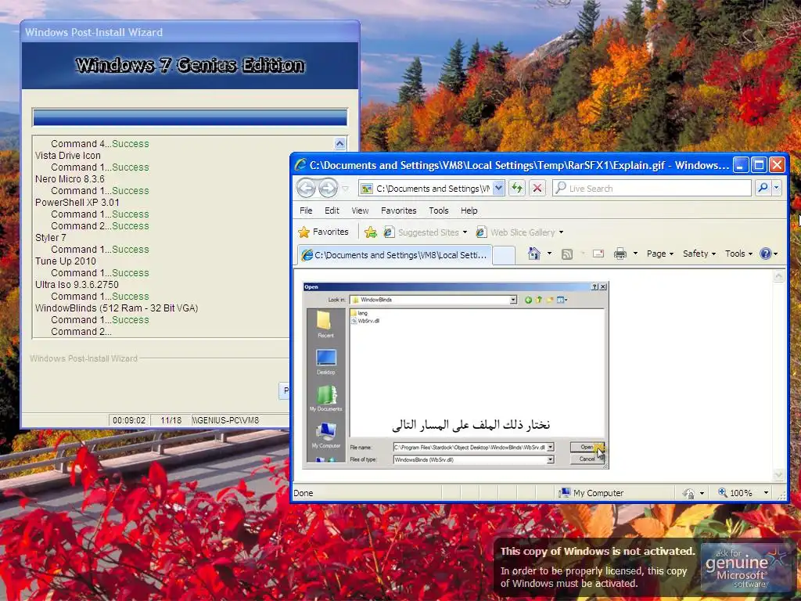Click the blue wizard progress bar
This screenshot has width=801, height=601.
coord(189,117)
